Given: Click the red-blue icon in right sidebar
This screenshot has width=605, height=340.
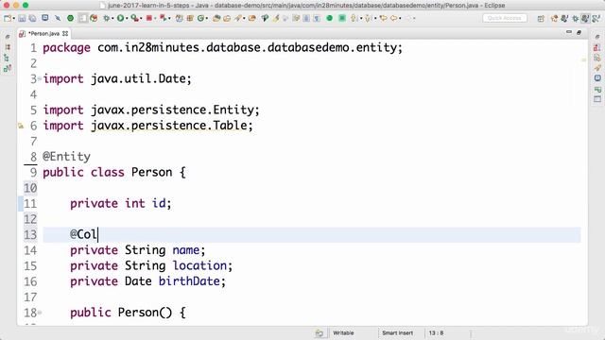Looking at the screenshot, I should click(596, 48).
